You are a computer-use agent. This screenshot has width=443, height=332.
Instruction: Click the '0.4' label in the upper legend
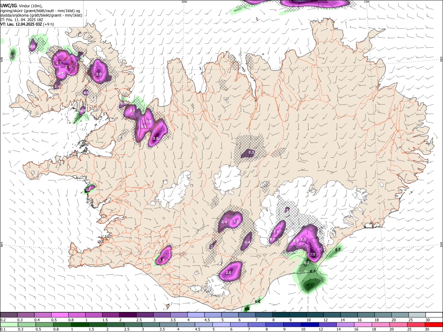click(x=37, y=320)
